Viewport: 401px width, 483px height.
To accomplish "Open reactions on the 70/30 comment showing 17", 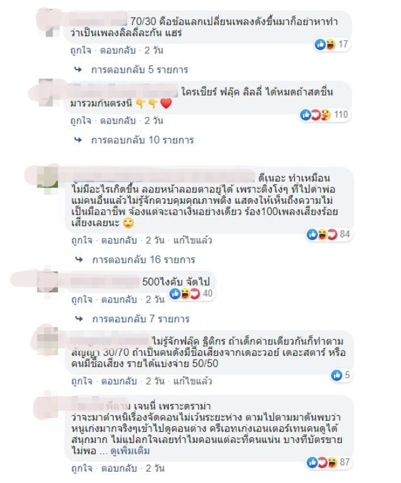I will [x=331, y=45].
